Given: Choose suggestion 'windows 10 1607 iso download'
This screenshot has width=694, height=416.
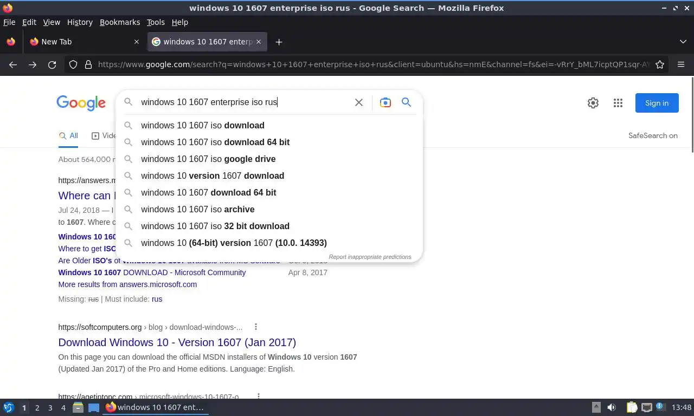Looking at the screenshot, I should 269,125.
